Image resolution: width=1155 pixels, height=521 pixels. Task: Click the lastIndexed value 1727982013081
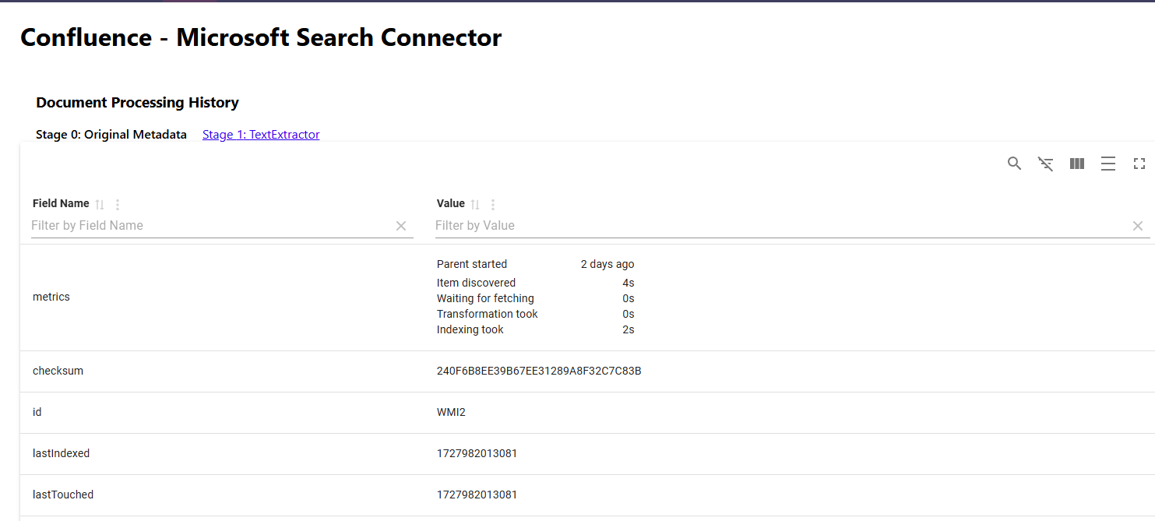point(477,453)
